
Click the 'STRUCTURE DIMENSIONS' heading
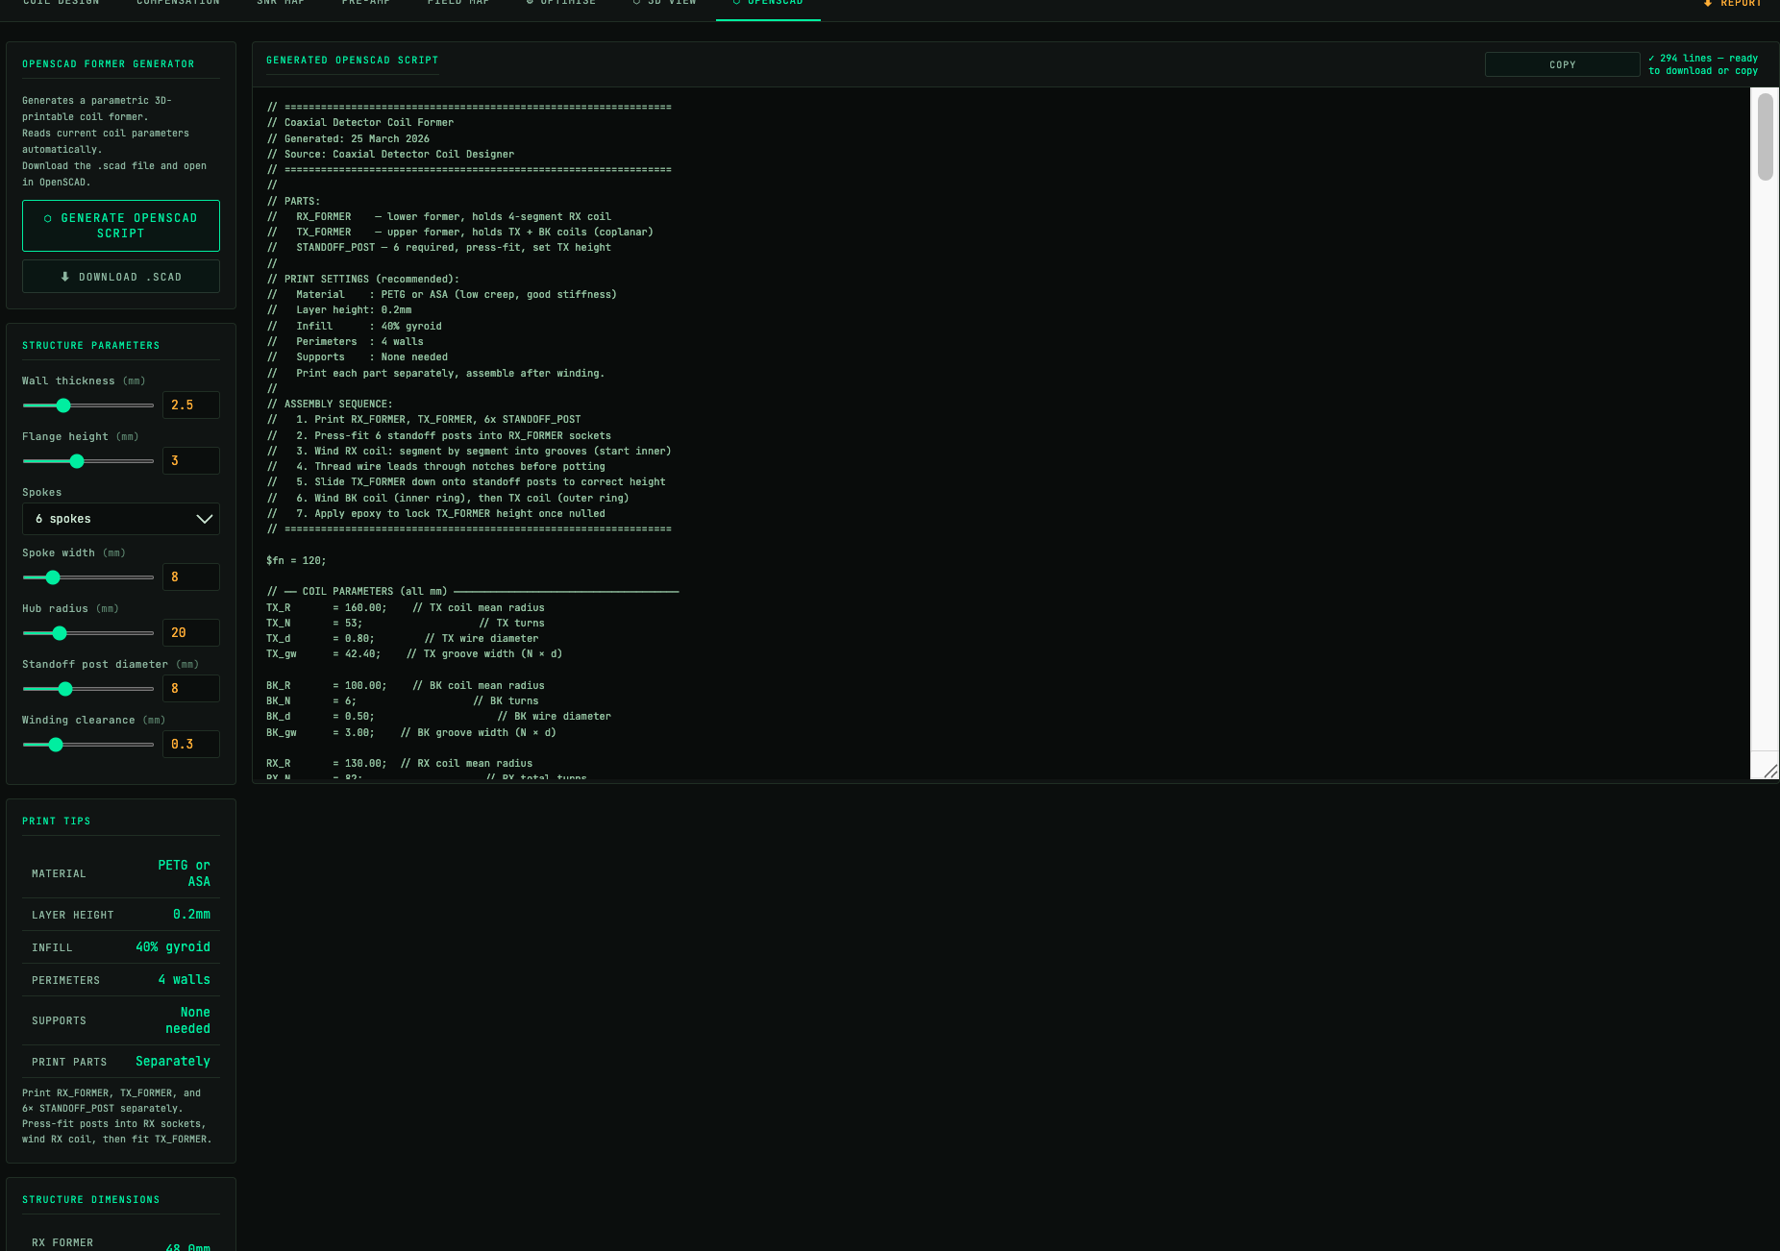pos(91,1200)
